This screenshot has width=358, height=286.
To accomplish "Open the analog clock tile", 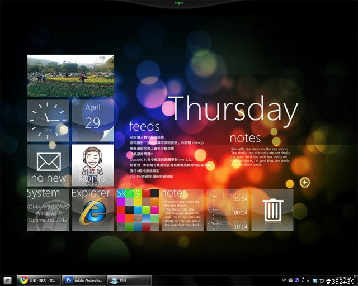I will click(48, 121).
